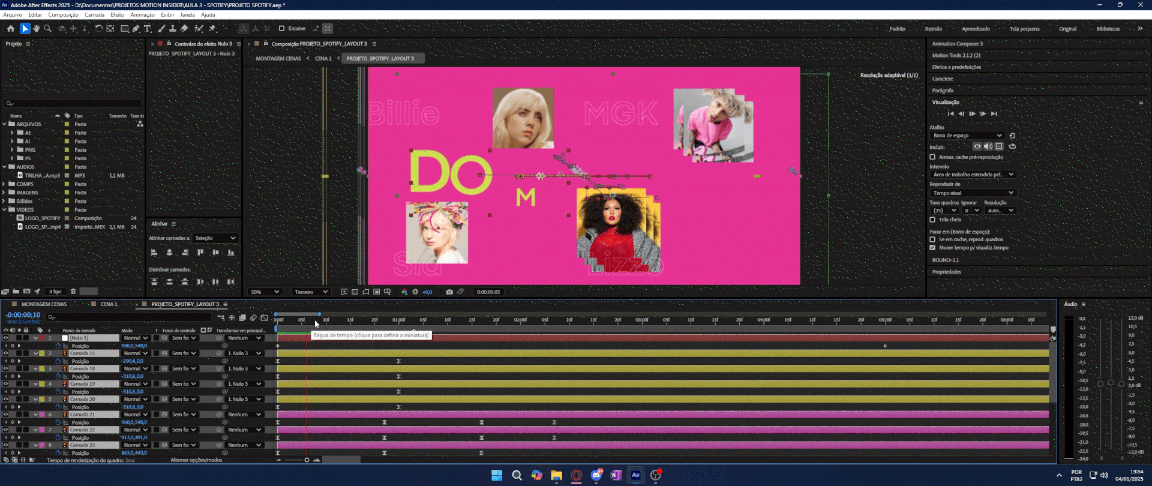The height and width of the screenshot is (486, 1152).
Task: Click pink label swatch of Camada 21
Action: [42, 415]
